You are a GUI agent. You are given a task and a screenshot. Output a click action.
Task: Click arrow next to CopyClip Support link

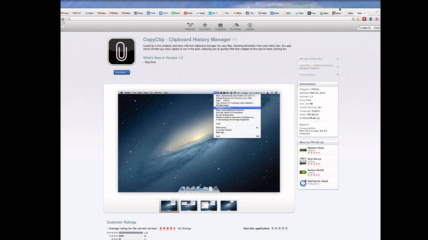click(337, 66)
